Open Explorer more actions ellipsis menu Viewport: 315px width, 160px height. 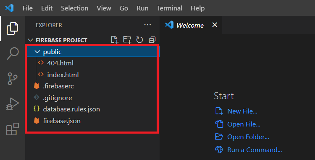148,25
